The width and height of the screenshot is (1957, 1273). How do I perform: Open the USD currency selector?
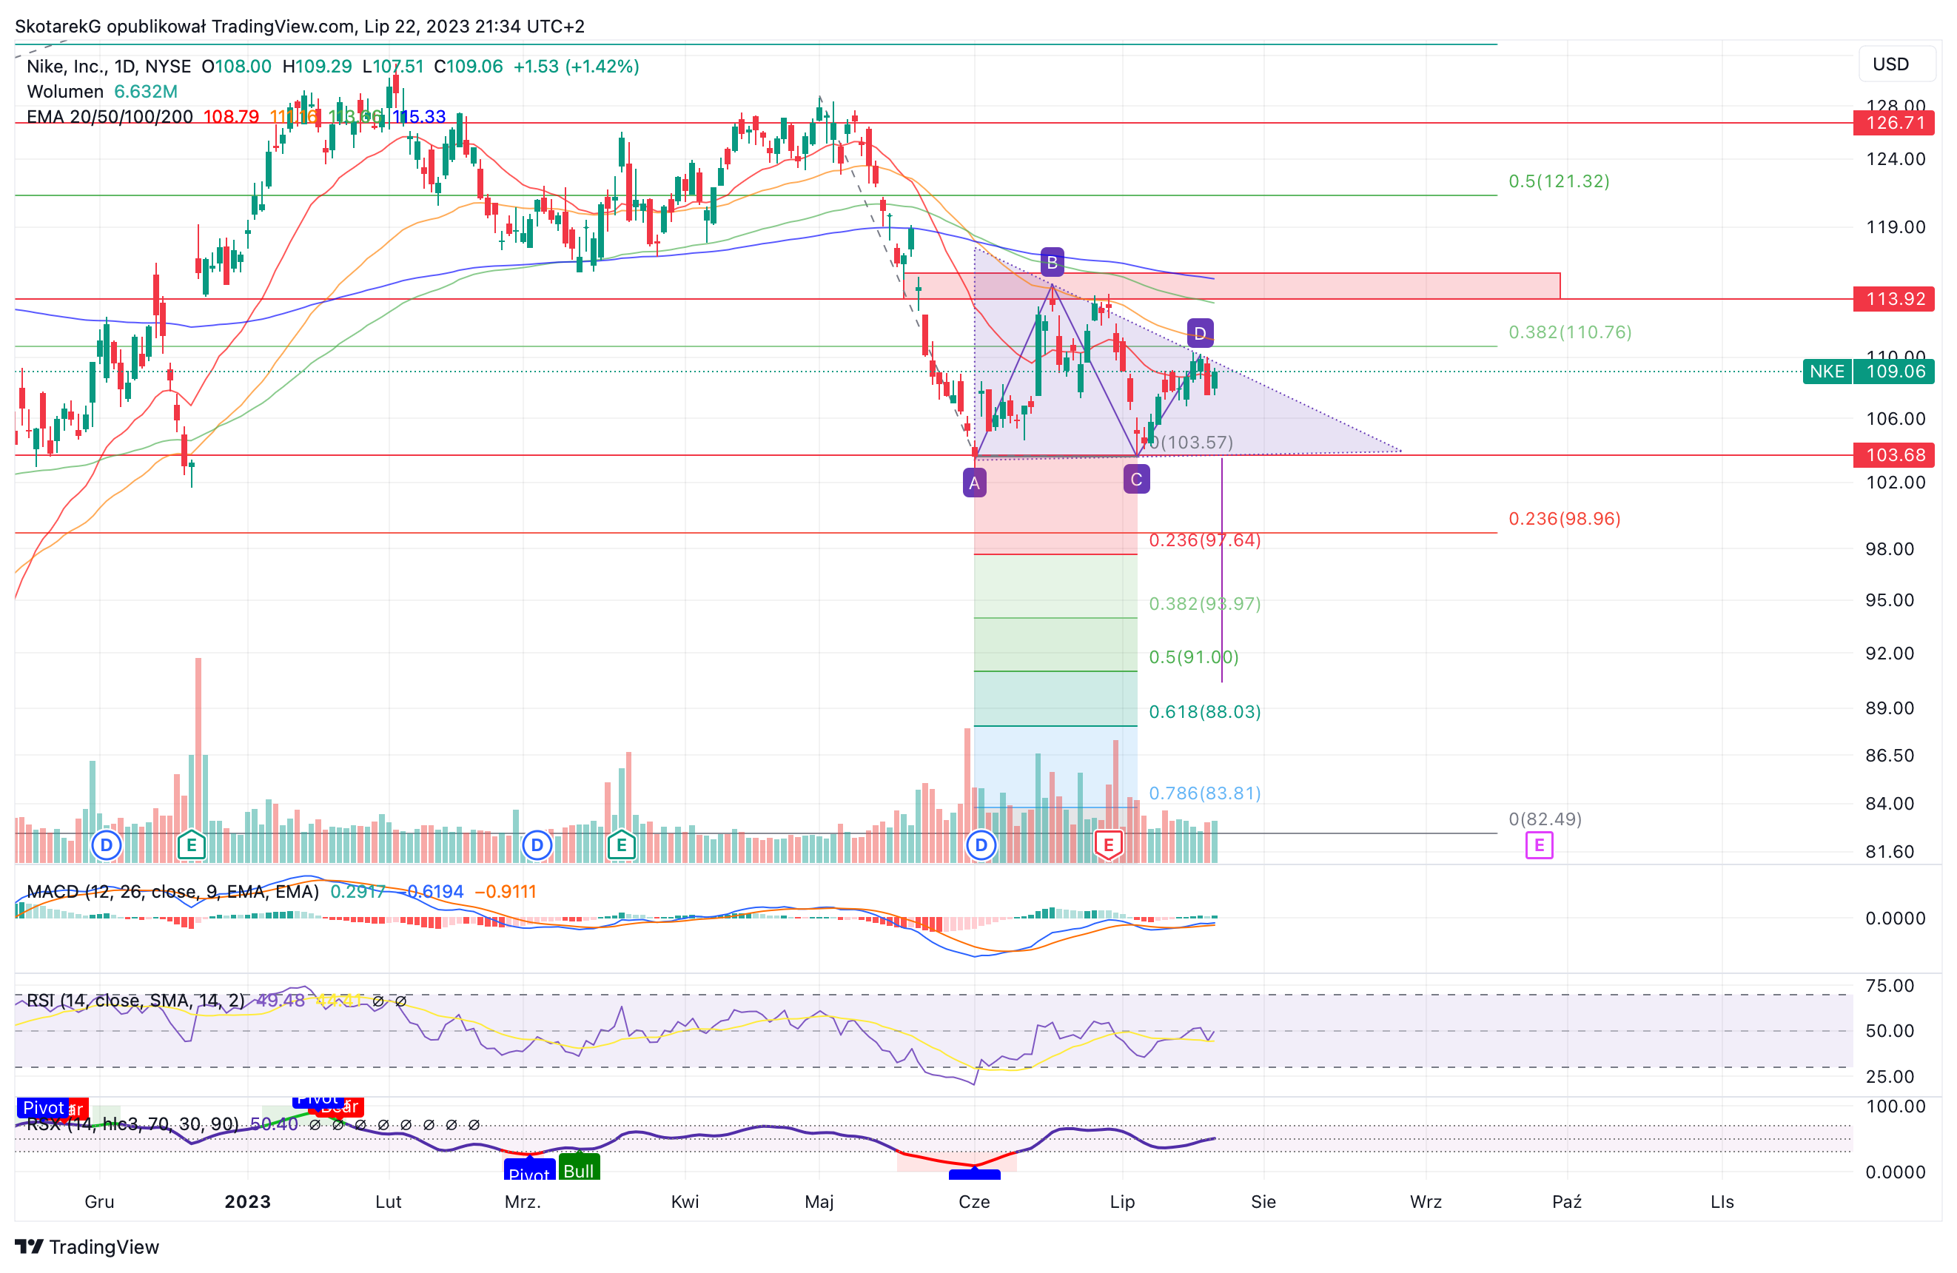pyautogui.click(x=1897, y=64)
